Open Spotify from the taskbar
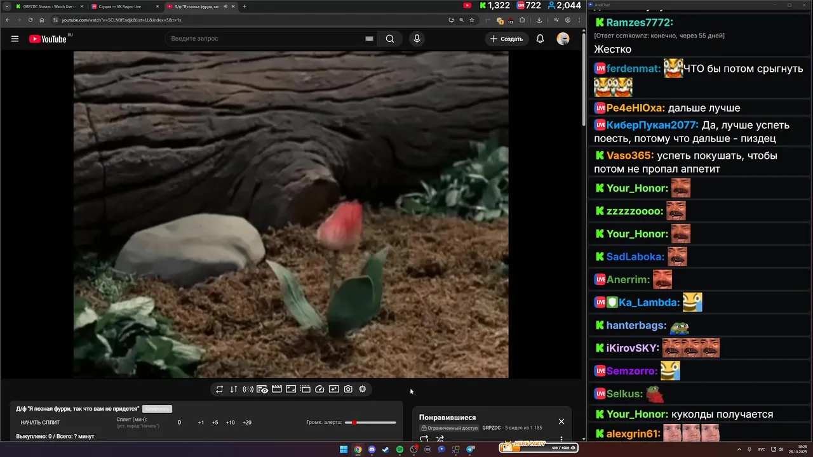The width and height of the screenshot is (813, 457). (x=400, y=449)
